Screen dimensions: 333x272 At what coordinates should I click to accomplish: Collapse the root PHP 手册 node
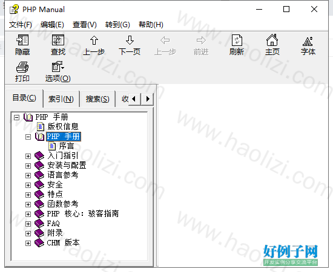(x=16, y=117)
